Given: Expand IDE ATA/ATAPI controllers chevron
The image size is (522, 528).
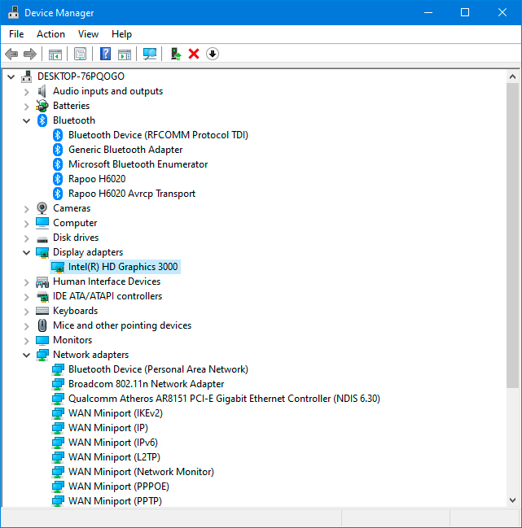Looking at the screenshot, I should click(x=26, y=297).
